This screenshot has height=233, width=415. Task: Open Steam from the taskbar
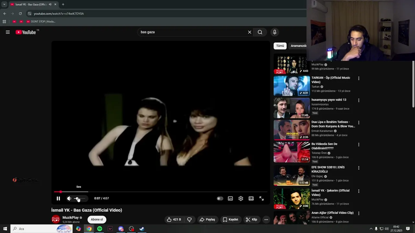(x=142, y=229)
